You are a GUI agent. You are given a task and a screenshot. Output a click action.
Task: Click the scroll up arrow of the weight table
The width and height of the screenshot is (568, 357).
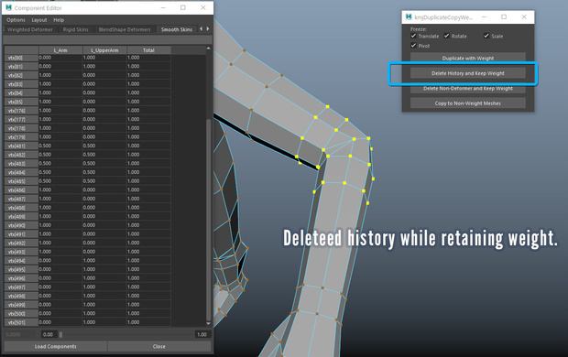tap(208, 49)
